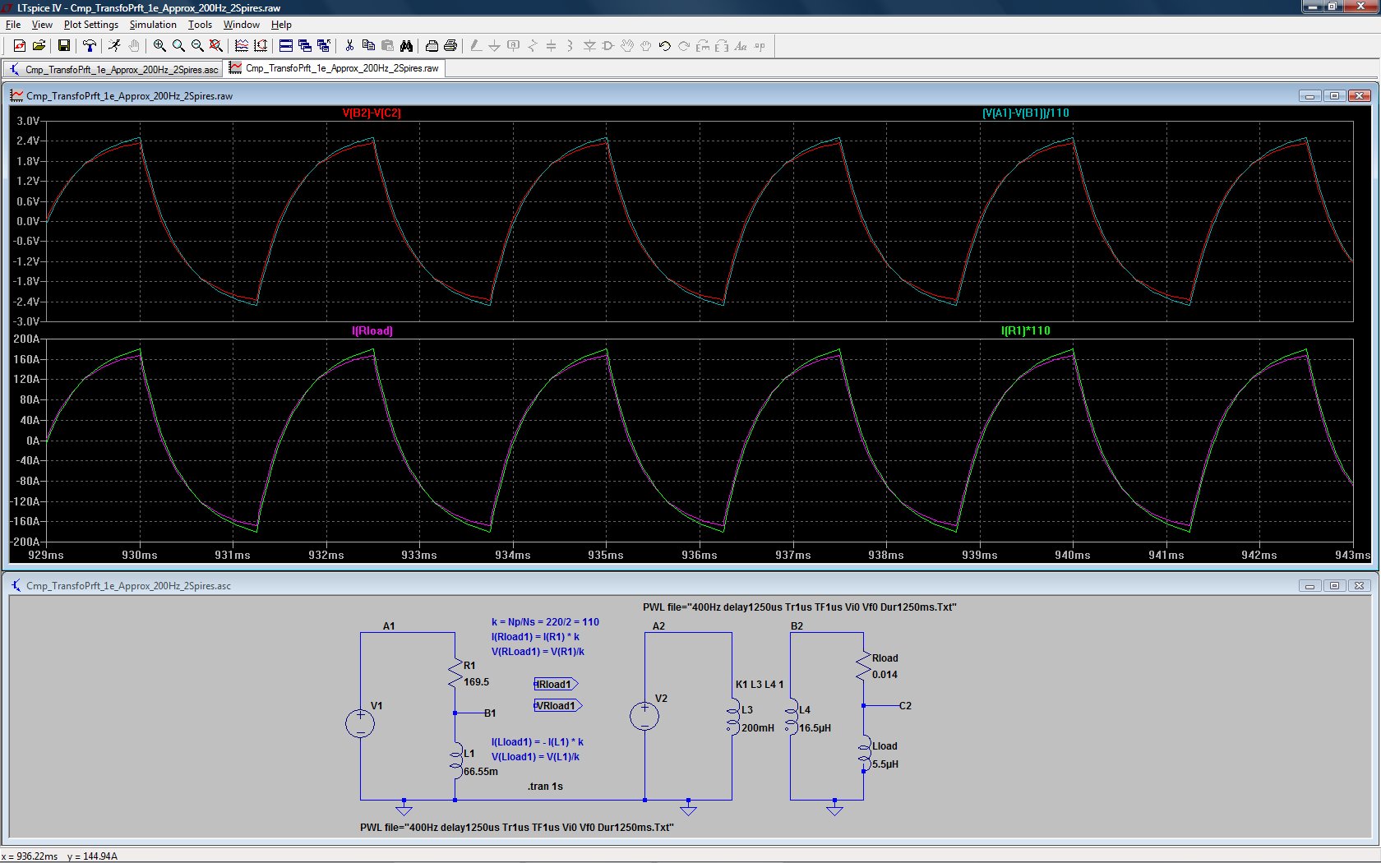
Task: Click the Save (floppy disk) icon
Action: coord(63,46)
